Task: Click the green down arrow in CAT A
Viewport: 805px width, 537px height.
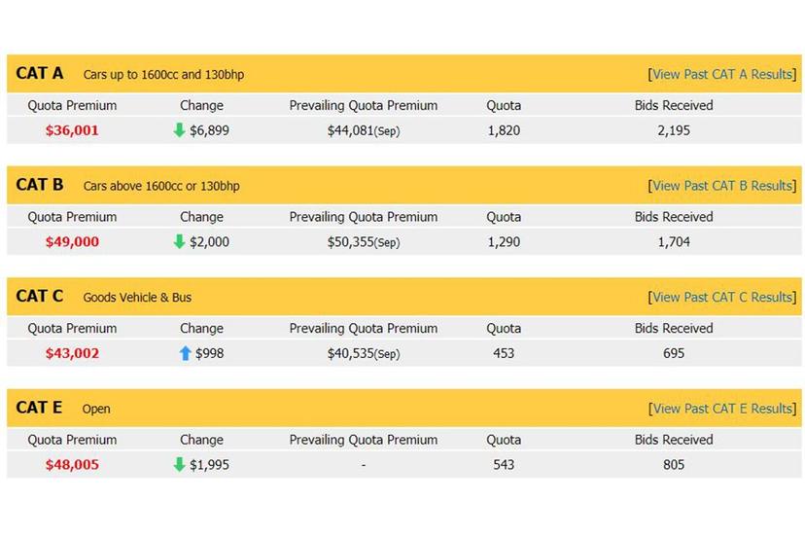Action: click(179, 130)
